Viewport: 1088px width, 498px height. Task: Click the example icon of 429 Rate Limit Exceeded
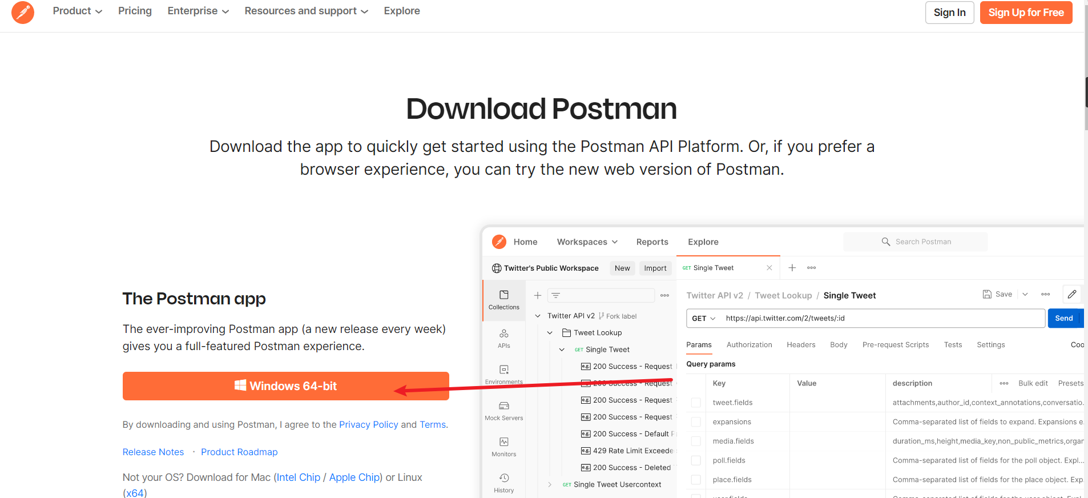(586, 451)
